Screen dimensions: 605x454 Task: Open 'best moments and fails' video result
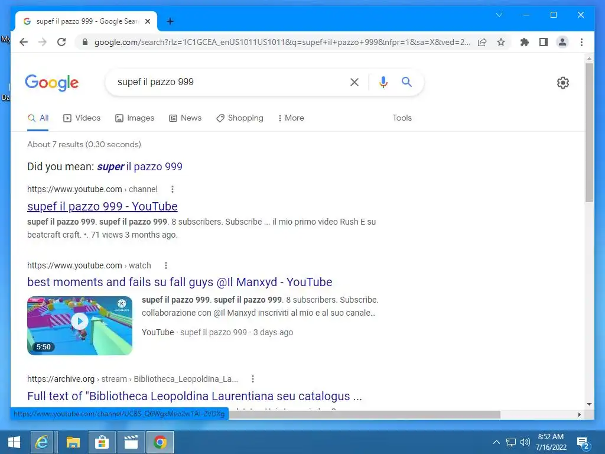tap(180, 282)
